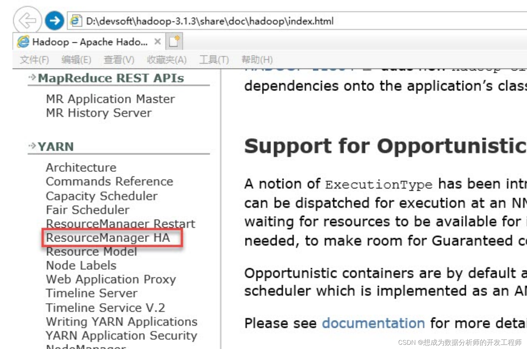Viewport: 527px width, 349px height.
Task: Open Resource Model link
Action: [91, 251]
